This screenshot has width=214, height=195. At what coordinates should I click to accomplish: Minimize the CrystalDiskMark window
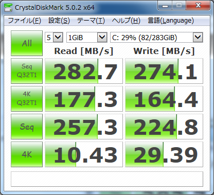coord(165,6)
